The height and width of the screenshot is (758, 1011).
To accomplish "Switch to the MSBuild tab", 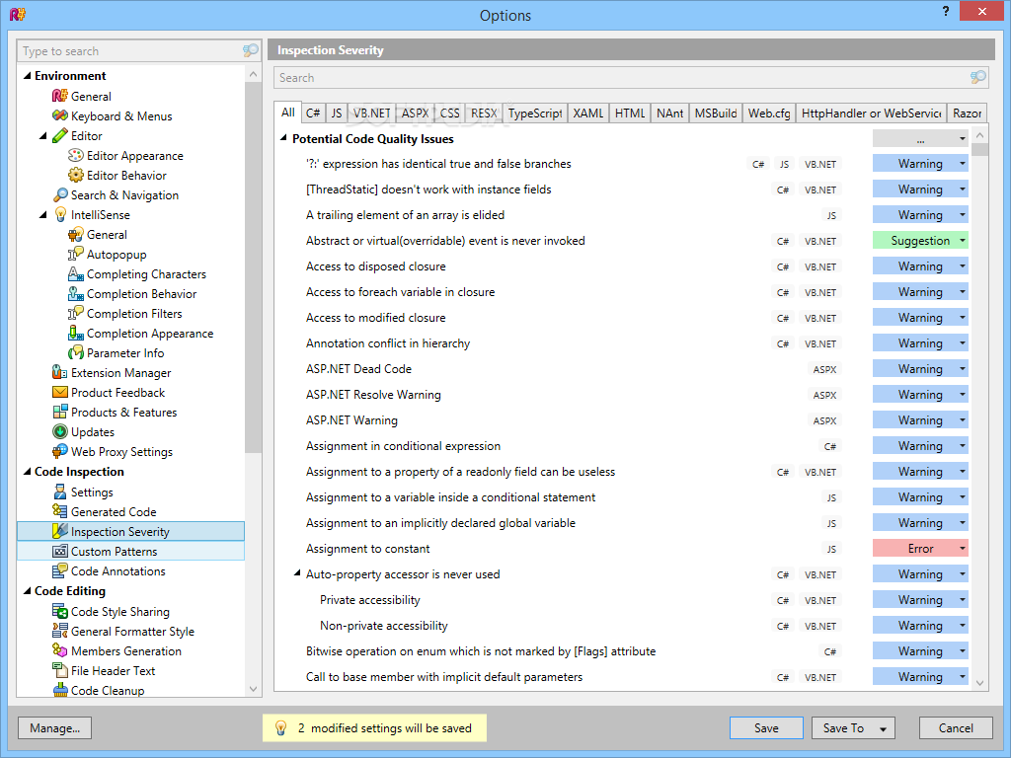I will point(716,113).
